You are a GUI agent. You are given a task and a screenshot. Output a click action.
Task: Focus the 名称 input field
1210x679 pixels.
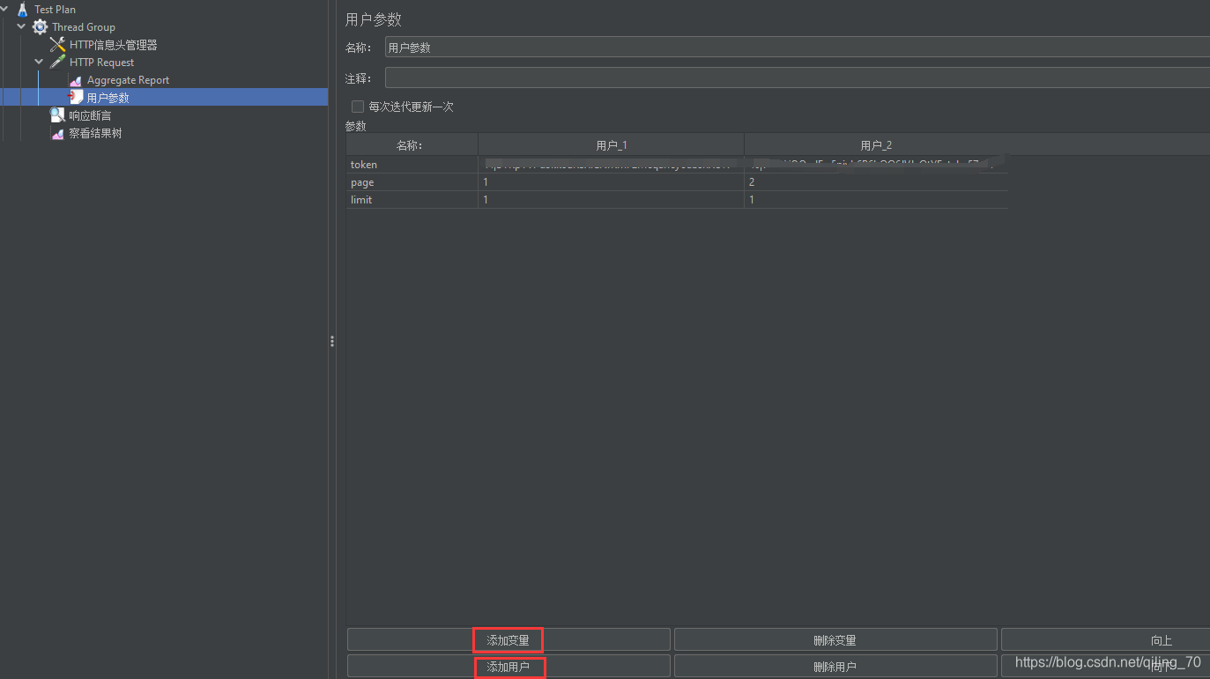(x=798, y=48)
